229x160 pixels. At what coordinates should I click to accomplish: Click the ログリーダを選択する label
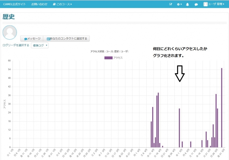[x=16, y=45]
